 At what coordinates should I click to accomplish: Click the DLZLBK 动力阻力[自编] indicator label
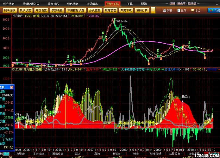tap(27, 69)
